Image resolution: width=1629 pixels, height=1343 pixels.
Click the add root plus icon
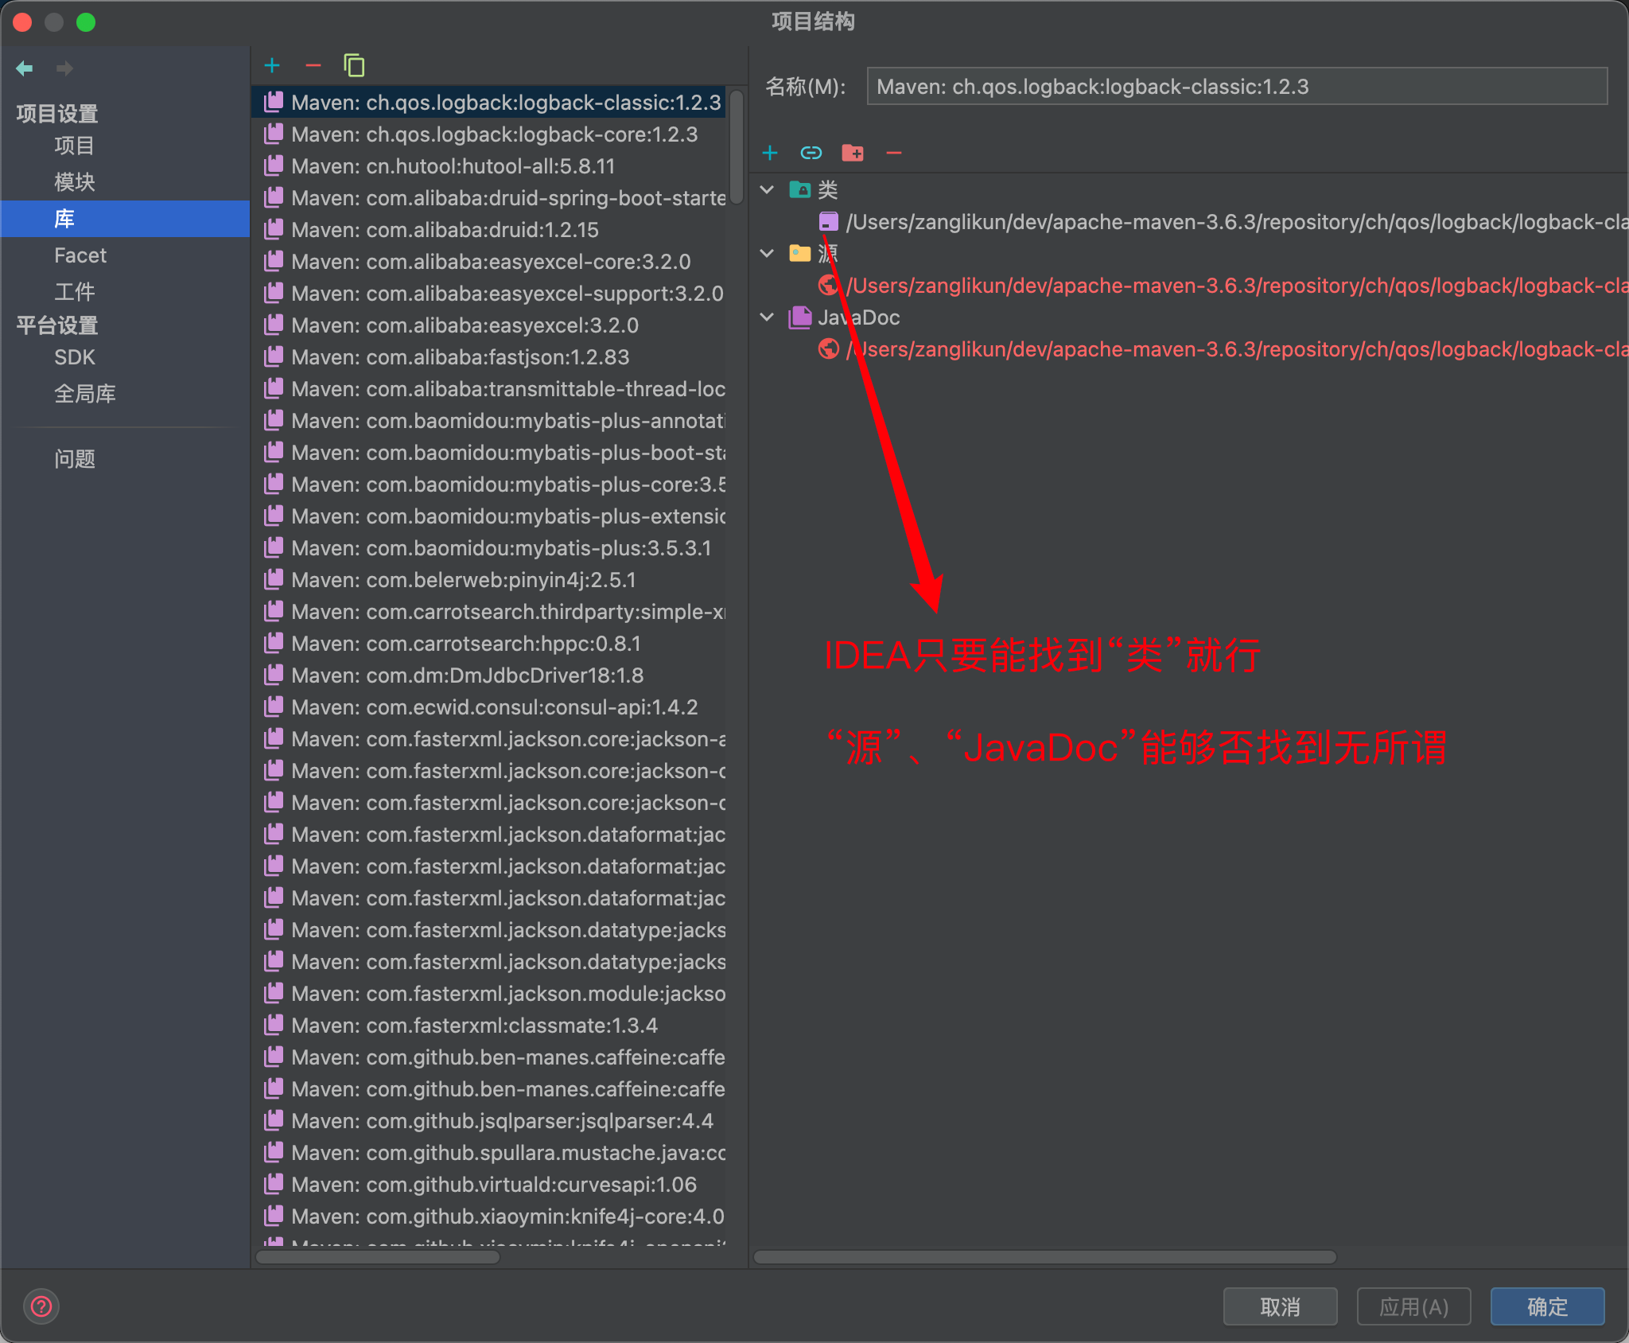click(x=769, y=153)
